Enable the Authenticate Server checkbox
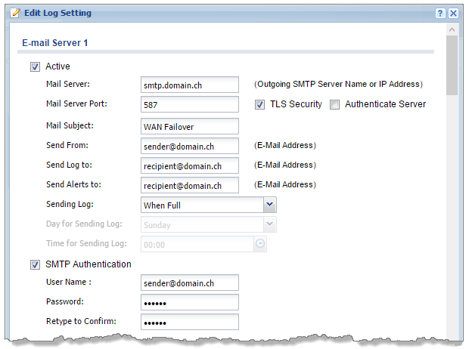The width and height of the screenshot is (472, 349). coord(334,105)
